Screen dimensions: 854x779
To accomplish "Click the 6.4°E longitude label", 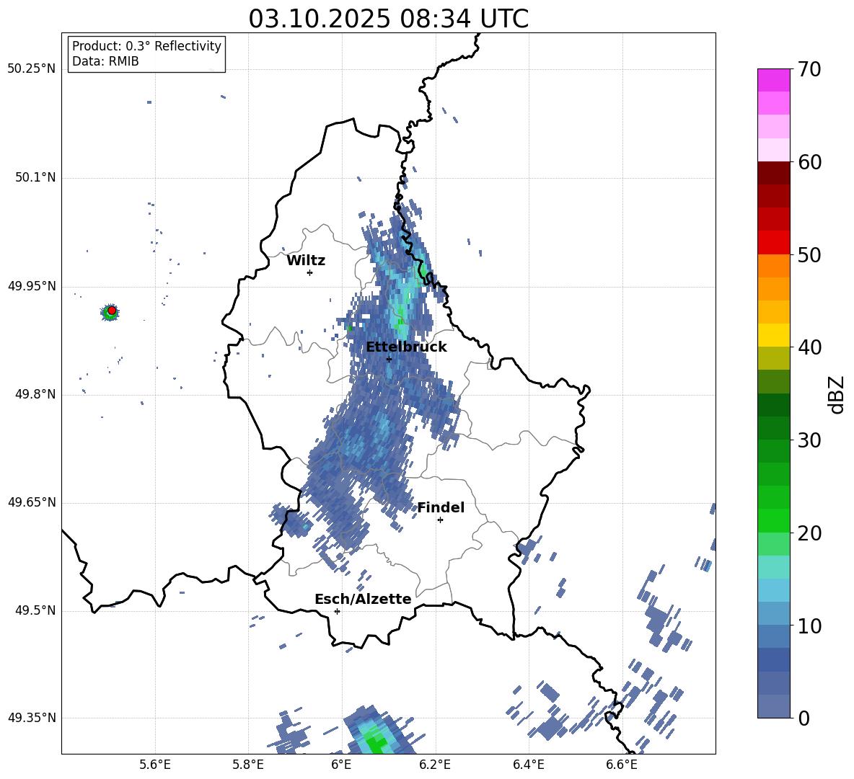I will click(x=528, y=765).
